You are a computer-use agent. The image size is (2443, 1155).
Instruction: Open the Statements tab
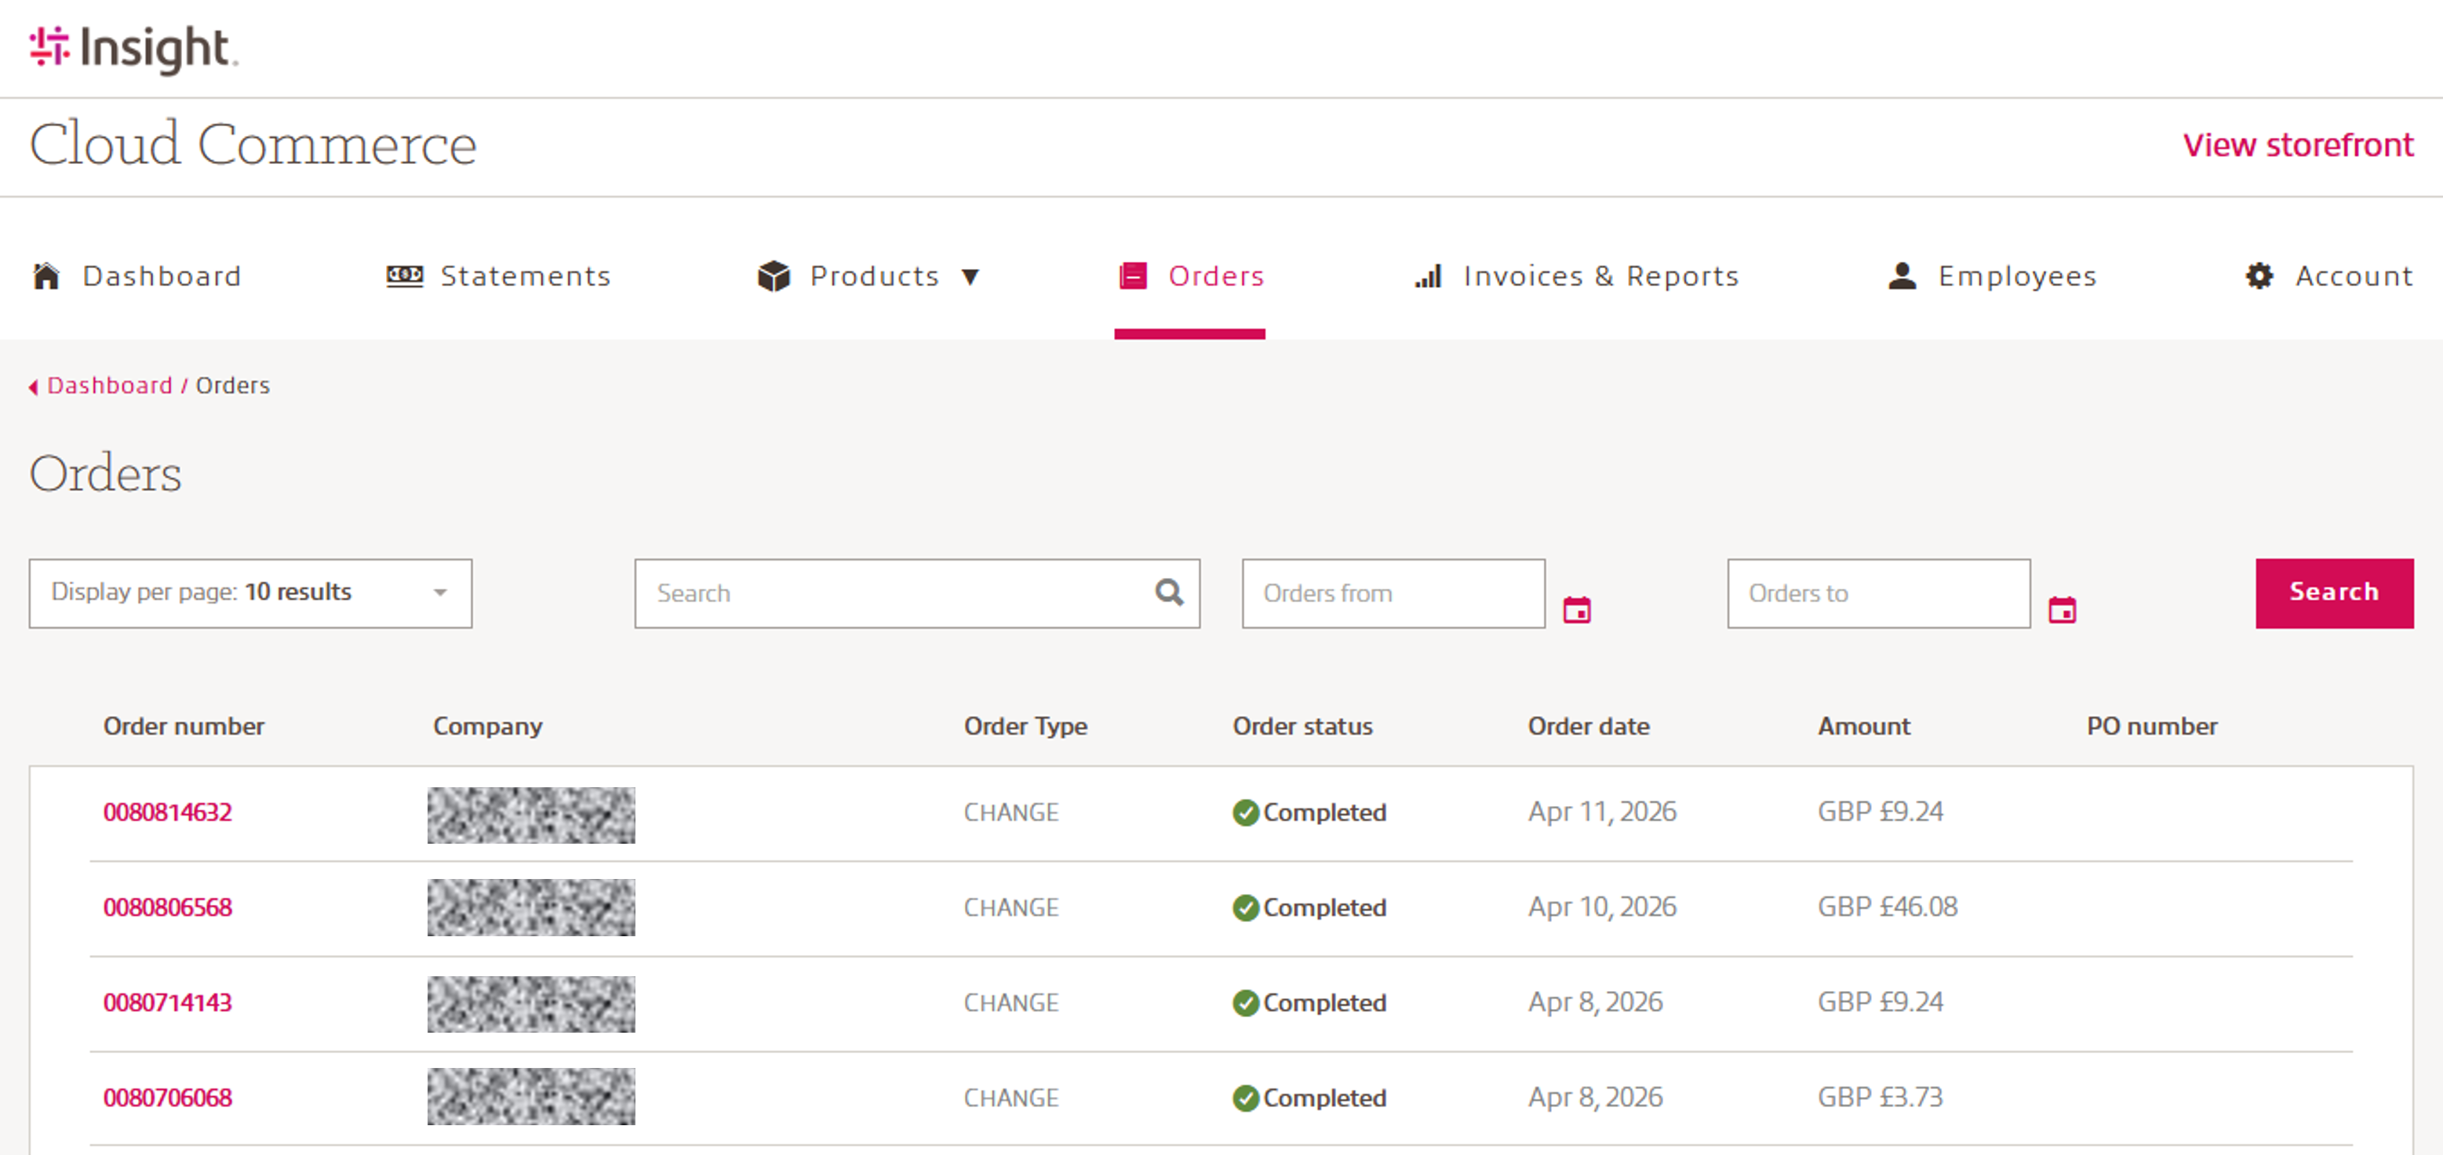tap(524, 276)
